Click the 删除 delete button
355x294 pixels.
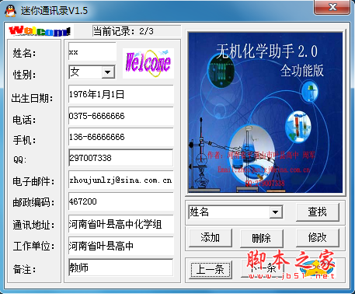pos(262,238)
